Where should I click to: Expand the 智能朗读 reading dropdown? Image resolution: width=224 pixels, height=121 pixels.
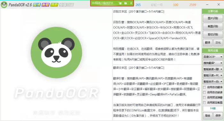click(213, 69)
